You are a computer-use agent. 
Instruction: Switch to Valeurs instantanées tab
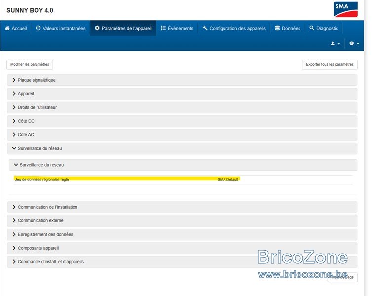(61, 28)
